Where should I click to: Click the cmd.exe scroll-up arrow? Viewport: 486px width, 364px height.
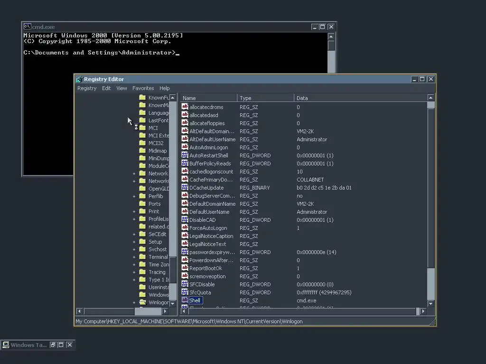[331, 36]
